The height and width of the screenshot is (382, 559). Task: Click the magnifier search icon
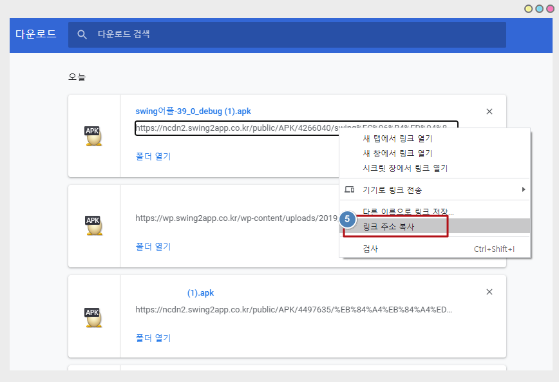tap(82, 35)
